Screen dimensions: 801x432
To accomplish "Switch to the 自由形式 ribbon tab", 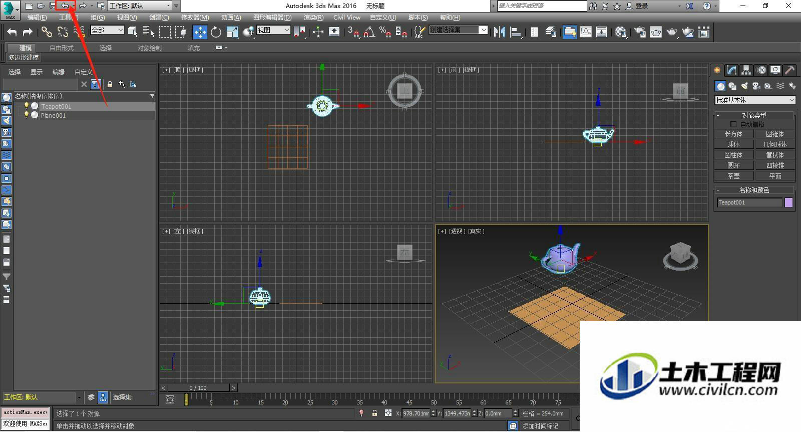I will pos(62,48).
